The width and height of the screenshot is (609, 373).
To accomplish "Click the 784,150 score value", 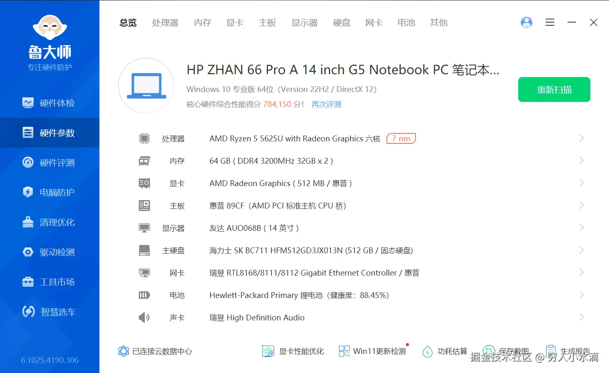I will pyautogui.click(x=277, y=104).
